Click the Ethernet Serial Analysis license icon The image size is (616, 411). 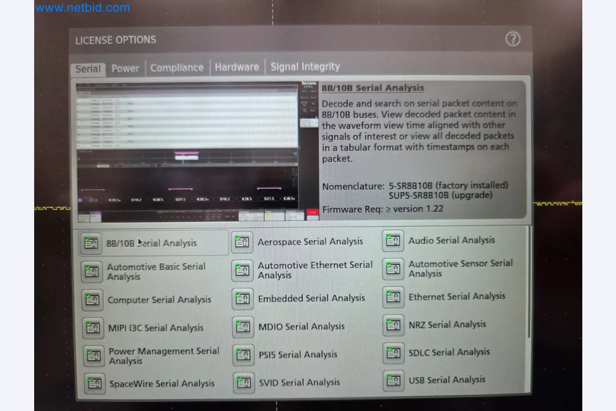[x=393, y=297]
